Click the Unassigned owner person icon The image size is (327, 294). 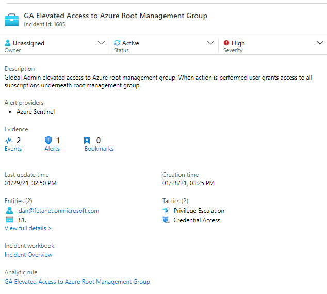(8, 43)
